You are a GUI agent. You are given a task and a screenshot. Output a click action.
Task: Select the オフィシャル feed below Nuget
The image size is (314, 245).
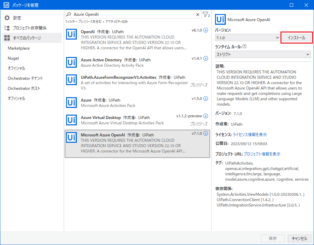(x=16, y=68)
